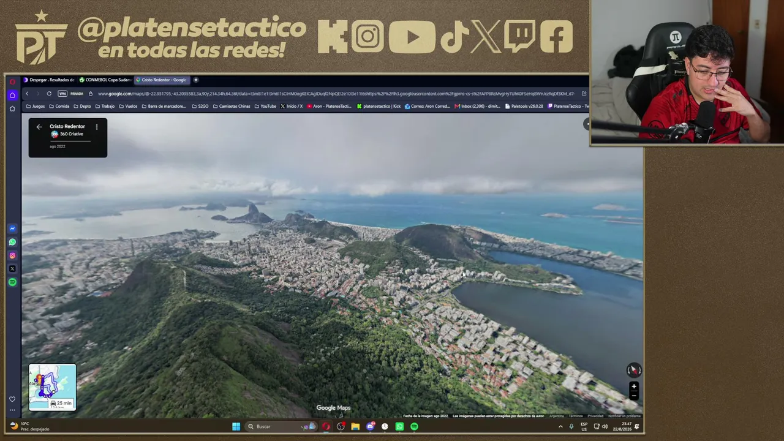The height and width of the screenshot is (441, 784).
Task: Open the Inicio / X bookmark
Action: point(292,106)
